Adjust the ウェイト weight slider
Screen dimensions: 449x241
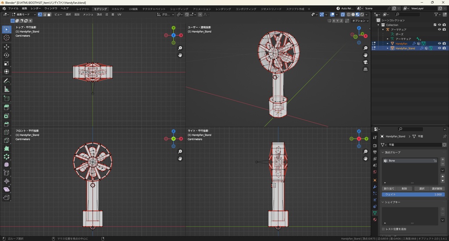[x=413, y=195]
